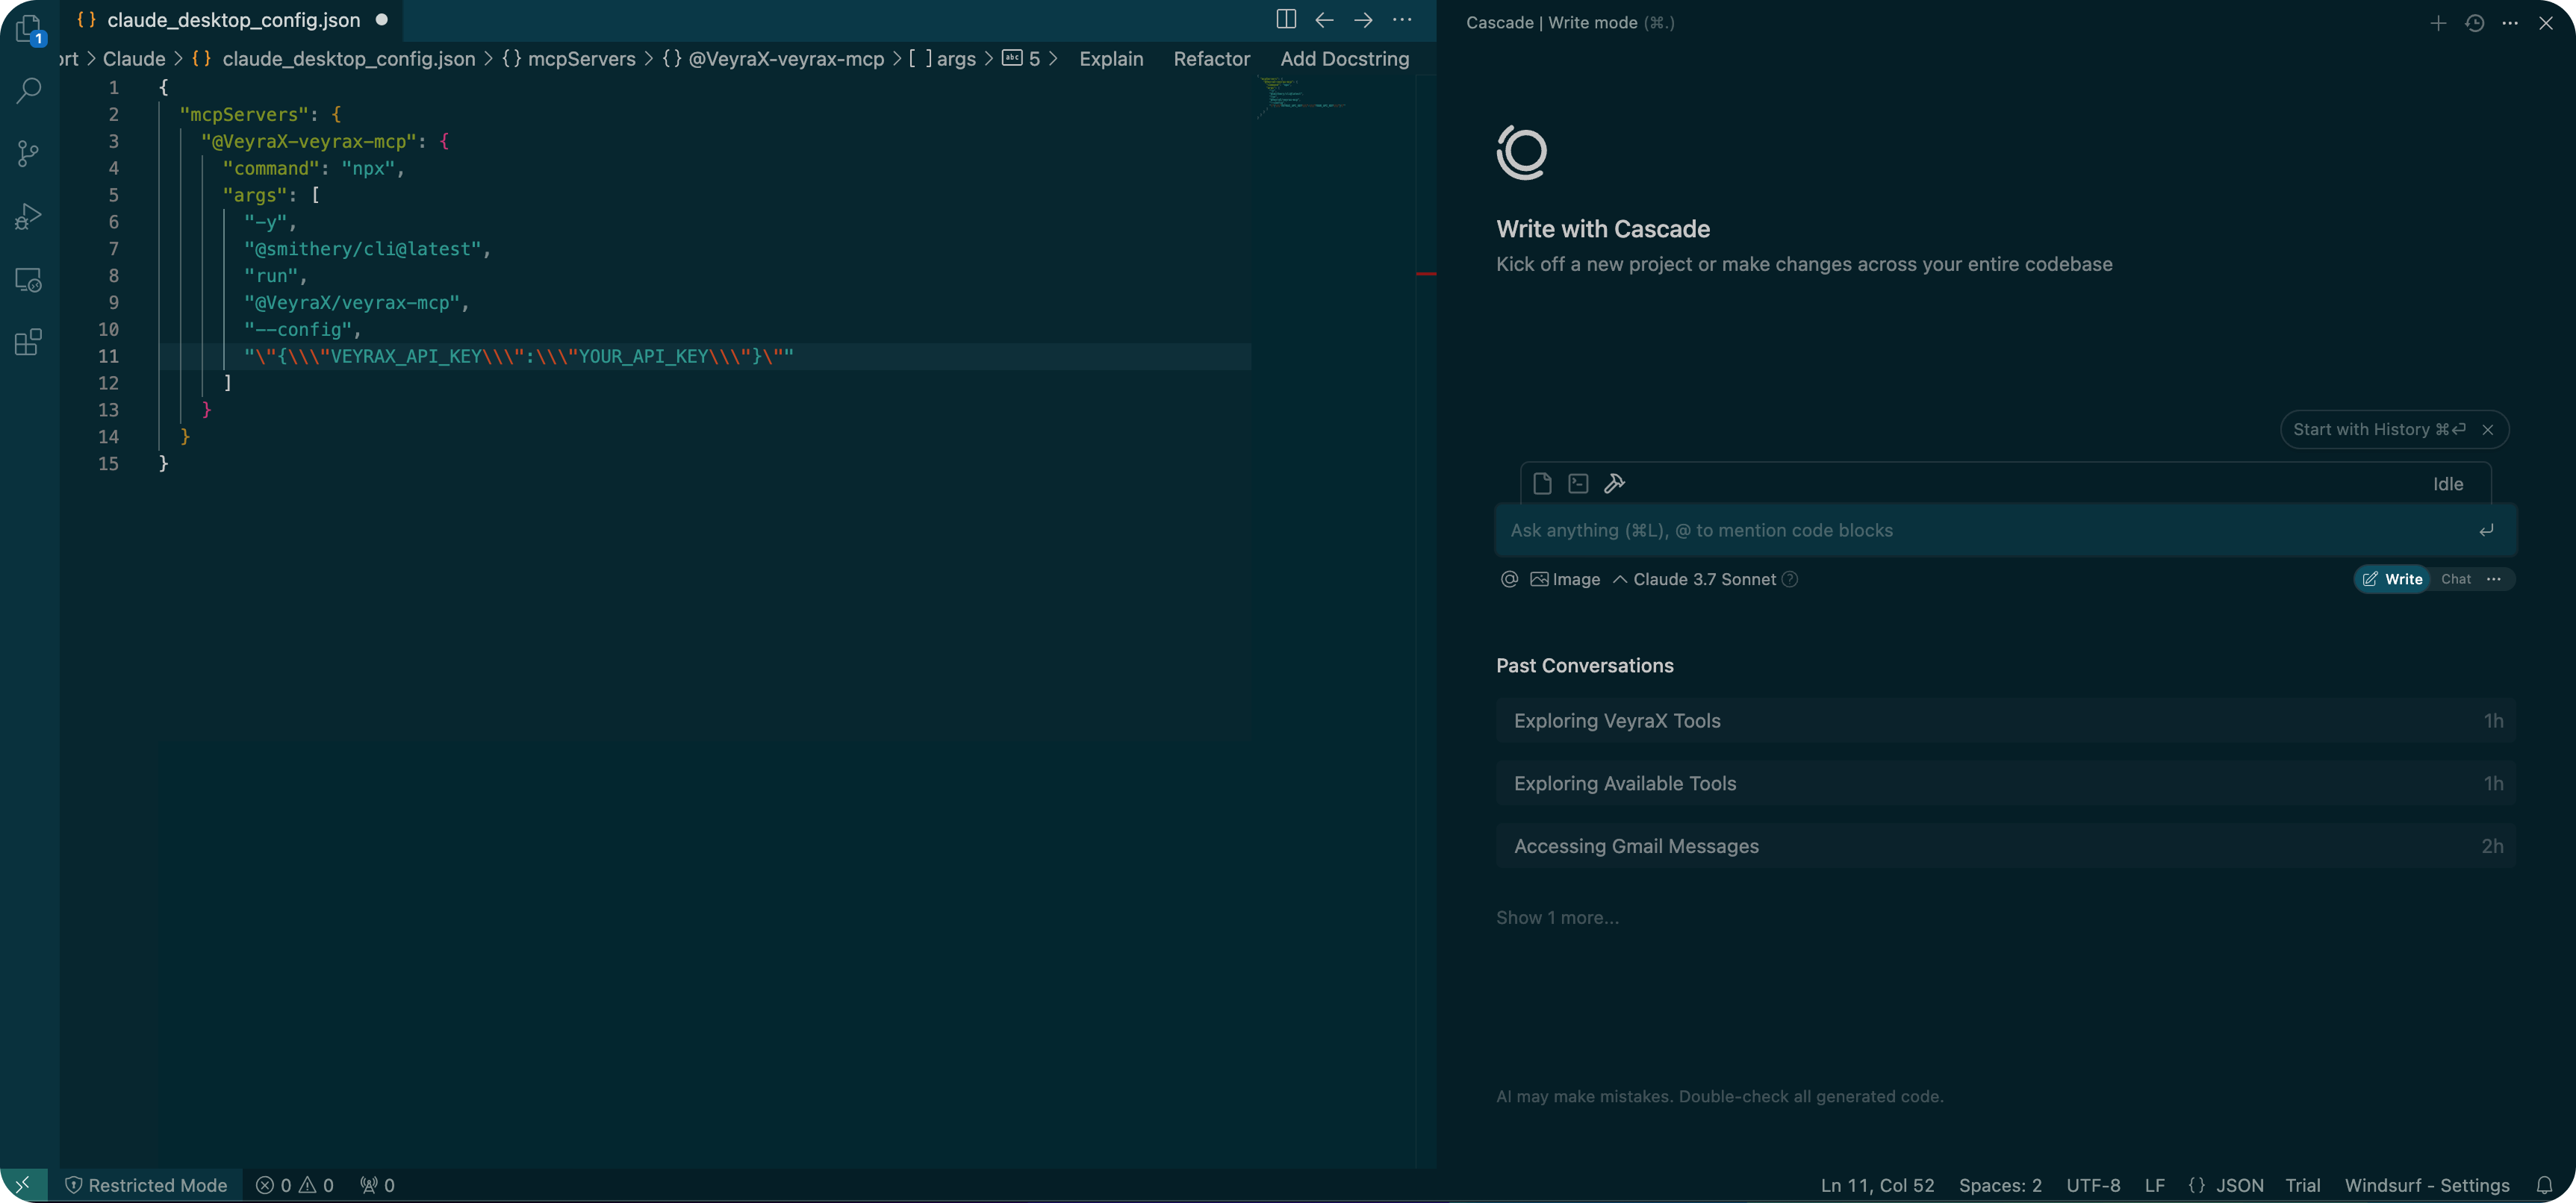Open the Claude 3.7 Sonnet model dropdown
Viewport: 2576px width, 1203px height.
1703,580
